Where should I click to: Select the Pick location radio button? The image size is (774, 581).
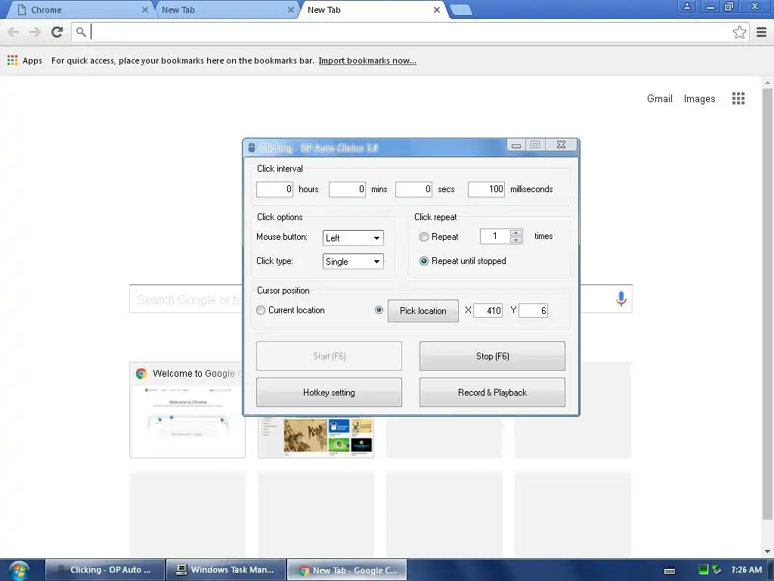tap(379, 309)
